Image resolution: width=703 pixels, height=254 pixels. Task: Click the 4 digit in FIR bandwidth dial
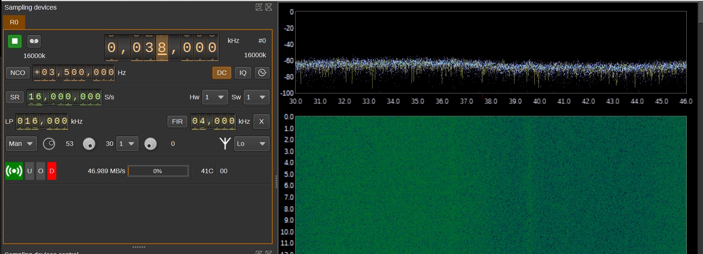tap(202, 121)
